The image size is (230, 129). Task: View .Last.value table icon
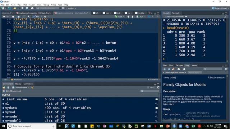tap(157, 99)
